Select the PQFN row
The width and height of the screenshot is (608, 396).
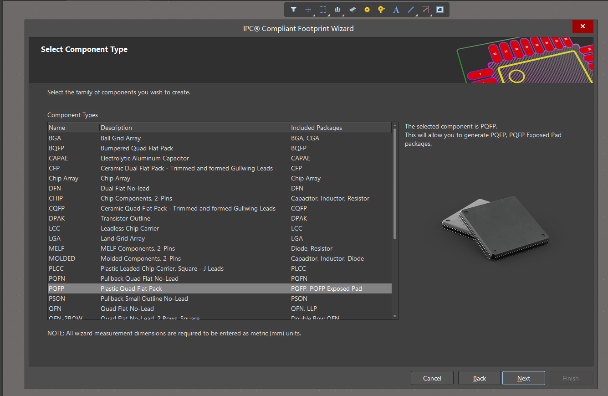click(220, 278)
